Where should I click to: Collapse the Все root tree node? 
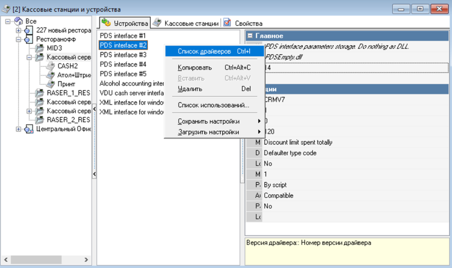pos(8,21)
